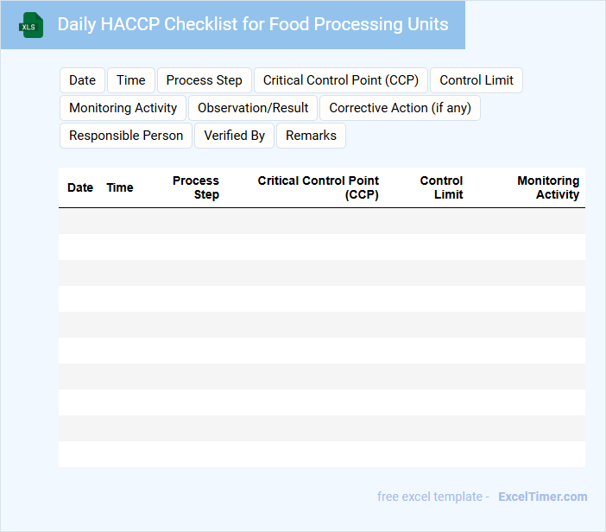Image resolution: width=606 pixels, height=532 pixels.
Task: Click the Process Step tag
Action: [204, 80]
